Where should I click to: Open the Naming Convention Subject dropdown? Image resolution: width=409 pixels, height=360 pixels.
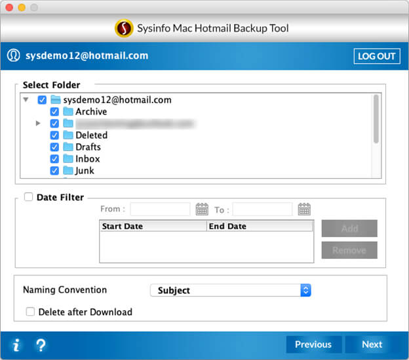pos(230,290)
